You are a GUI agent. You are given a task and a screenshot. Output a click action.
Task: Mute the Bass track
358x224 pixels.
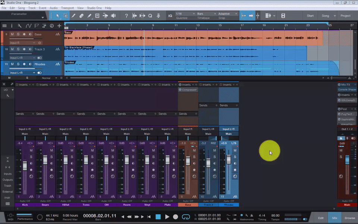pos(12,34)
